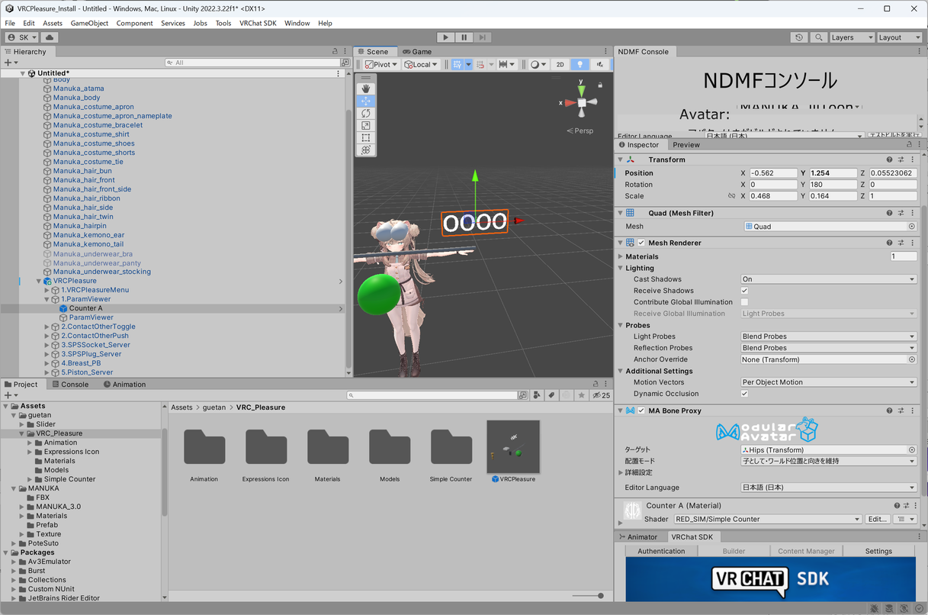Click the Hierarchy add plus button
Viewport: 928px width, 615px height.
(x=9, y=63)
